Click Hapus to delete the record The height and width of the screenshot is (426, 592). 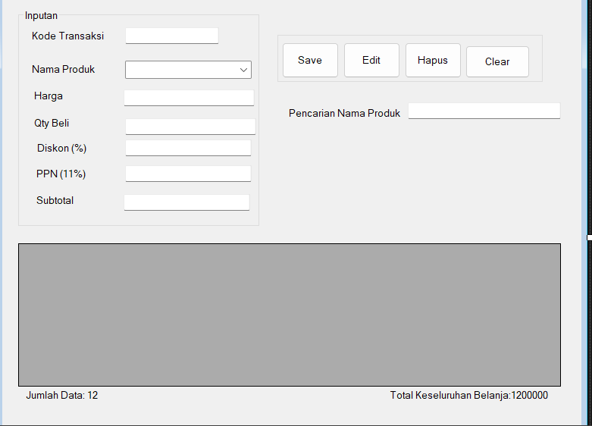pyautogui.click(x=433, y=61)
